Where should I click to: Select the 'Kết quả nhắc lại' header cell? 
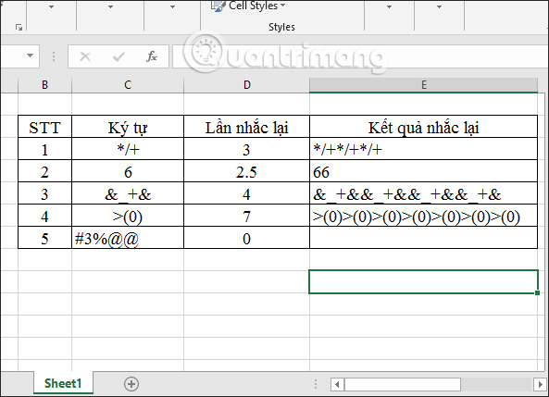[x=424, y=127]
